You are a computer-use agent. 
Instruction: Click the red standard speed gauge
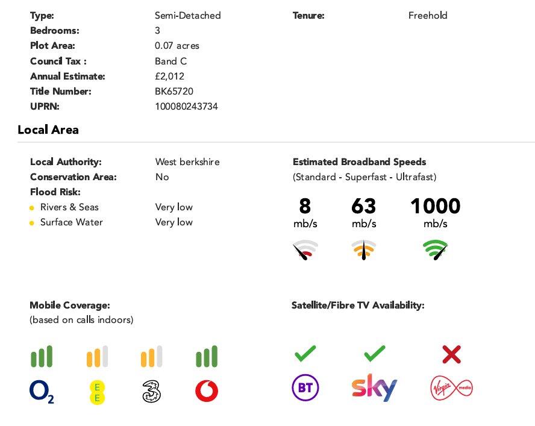[x=305, y=249]
